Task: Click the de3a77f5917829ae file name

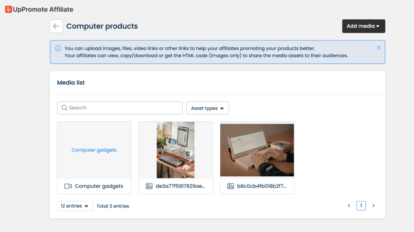Action: 180,186
